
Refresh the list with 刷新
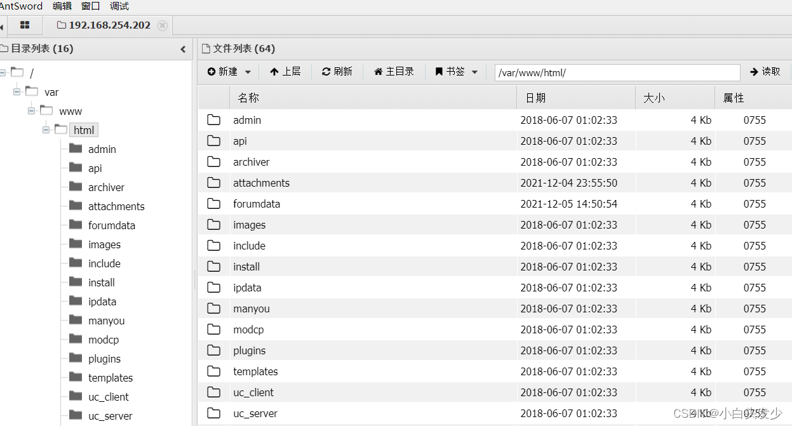[x=337, y=72]
